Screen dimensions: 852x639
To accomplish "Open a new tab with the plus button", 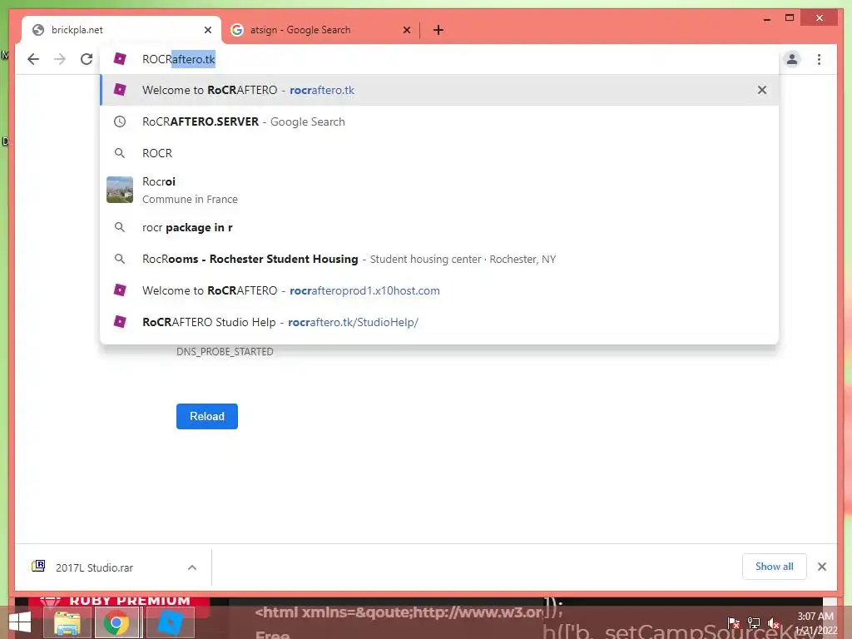I will (438, 30).
